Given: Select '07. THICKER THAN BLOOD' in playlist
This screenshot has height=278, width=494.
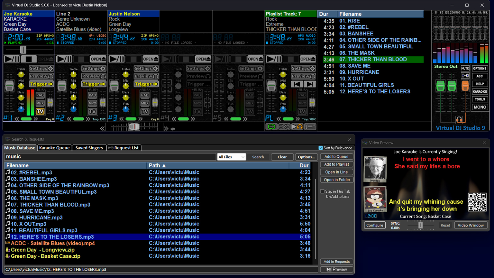Looking at the screenshot, I should (x=373, y=60).
